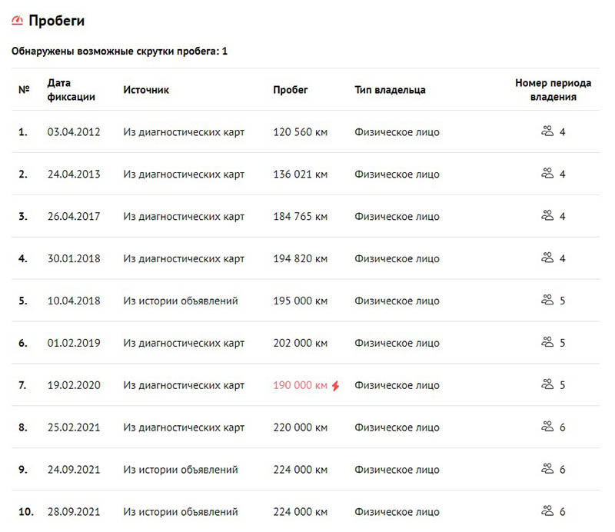Click the Источник column header
Viewport: 615px width, 532px height.
pos(146,90)
